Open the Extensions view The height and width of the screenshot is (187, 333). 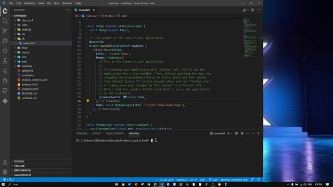5,51
